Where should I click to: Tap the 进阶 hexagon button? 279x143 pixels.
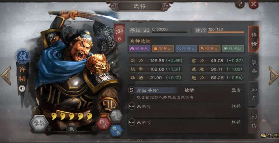(39, 123)
